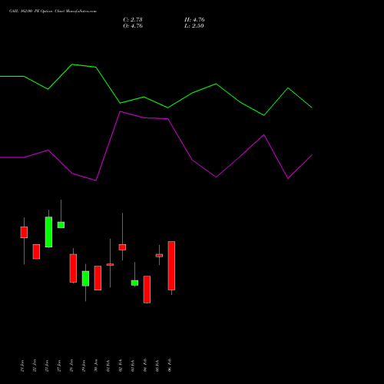The width and height of the screenshot is (384, 384).
Task: Click the red candlestick for 04 Feb
Action: tap(147, 290)
